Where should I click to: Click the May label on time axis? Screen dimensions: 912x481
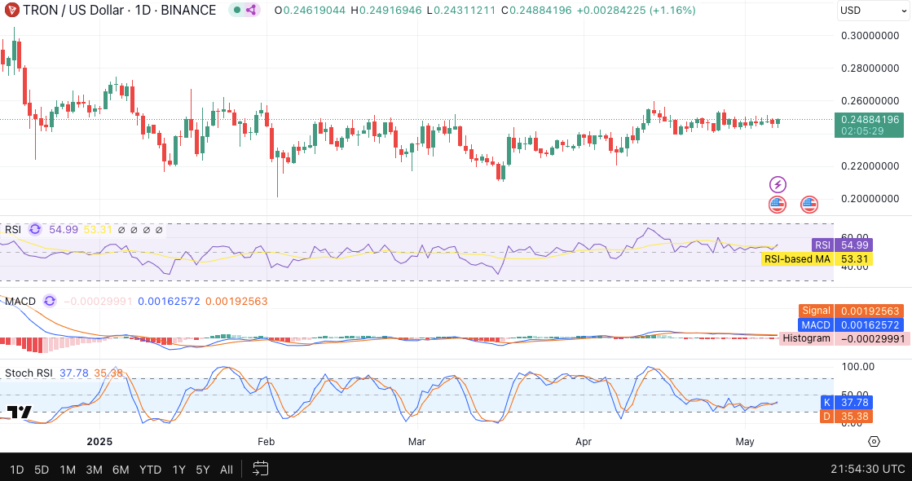(x=745, y=441)
